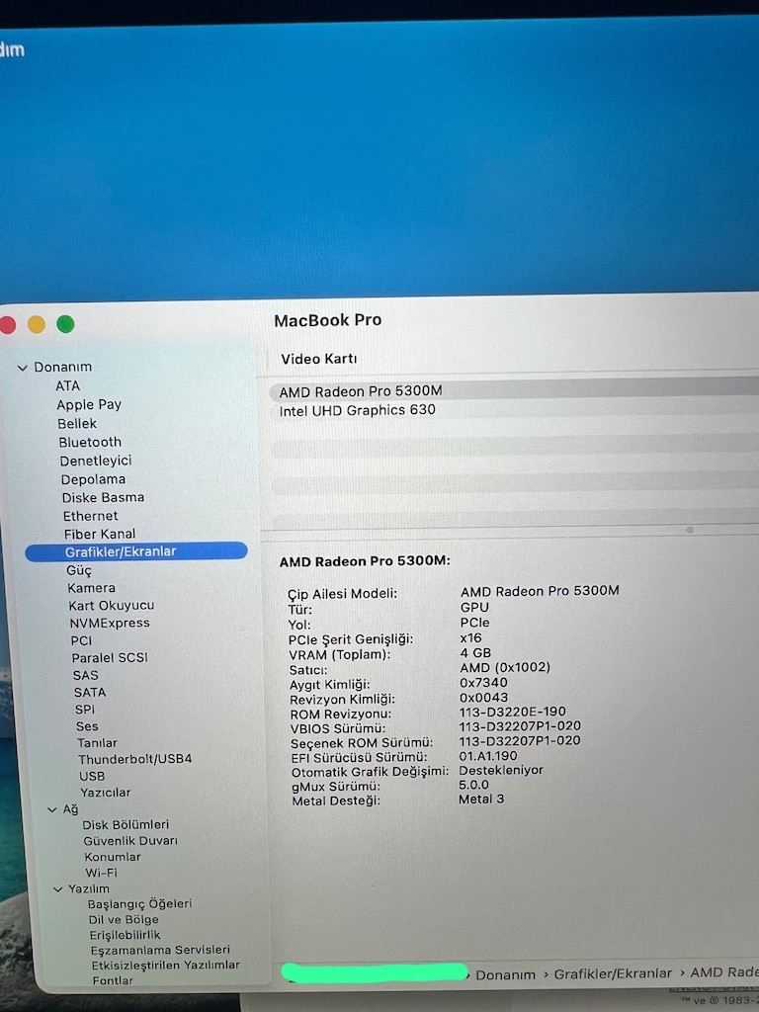Open the Bluetooth entry
The height and width of the screenshot is (1012, 759).
pyautogui.click(x=90, y=442)
